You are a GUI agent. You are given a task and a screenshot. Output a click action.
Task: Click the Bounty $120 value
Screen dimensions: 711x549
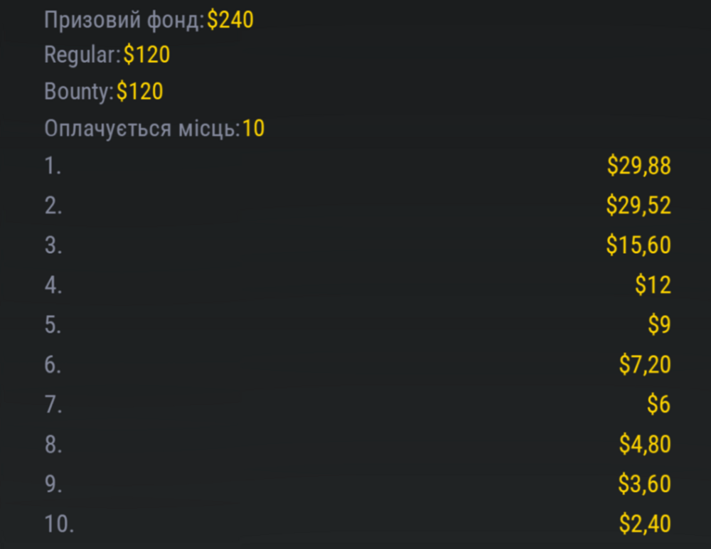(139, 91)
